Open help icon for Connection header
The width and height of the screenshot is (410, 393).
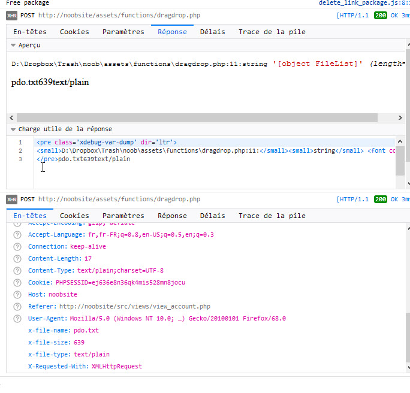coord(17,247)
